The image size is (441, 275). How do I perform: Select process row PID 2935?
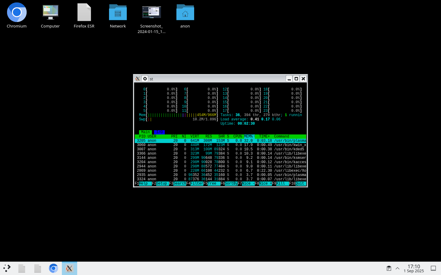click(221, 175)
